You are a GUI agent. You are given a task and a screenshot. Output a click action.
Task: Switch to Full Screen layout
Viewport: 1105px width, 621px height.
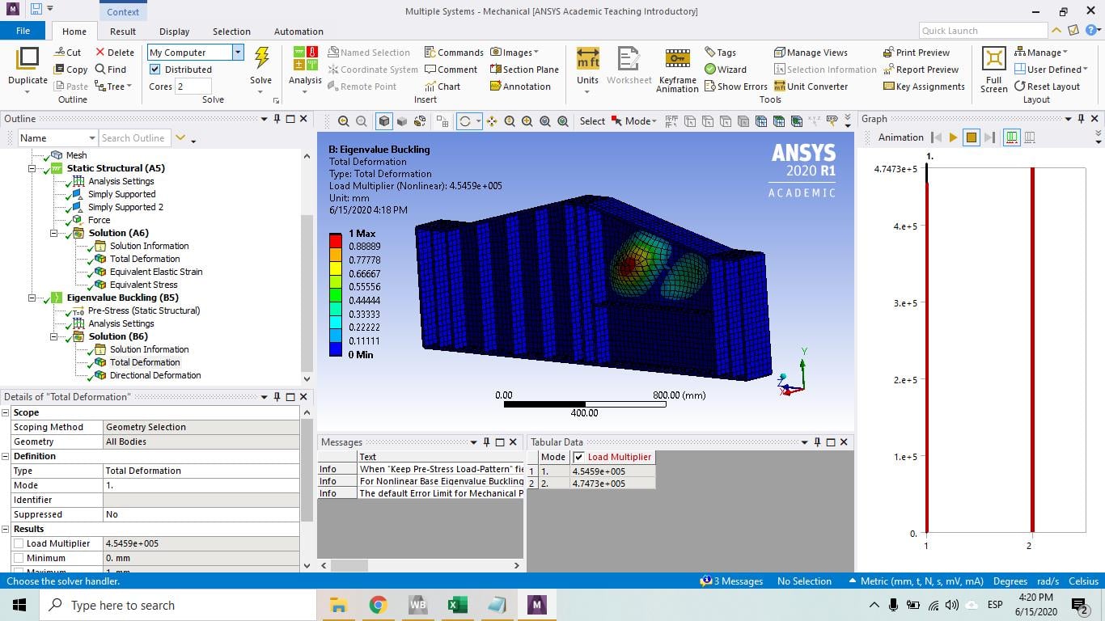993,70
